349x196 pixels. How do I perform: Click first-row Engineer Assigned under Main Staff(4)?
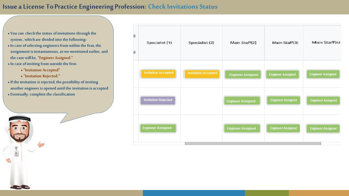point(323,74)
